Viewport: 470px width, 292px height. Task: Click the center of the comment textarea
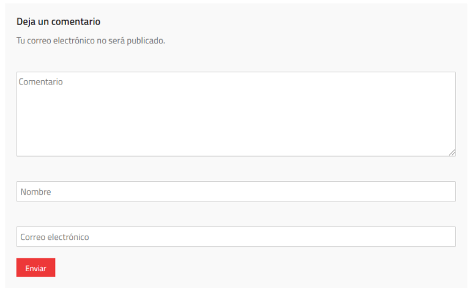pyautogui.click(x=236, y=114)
